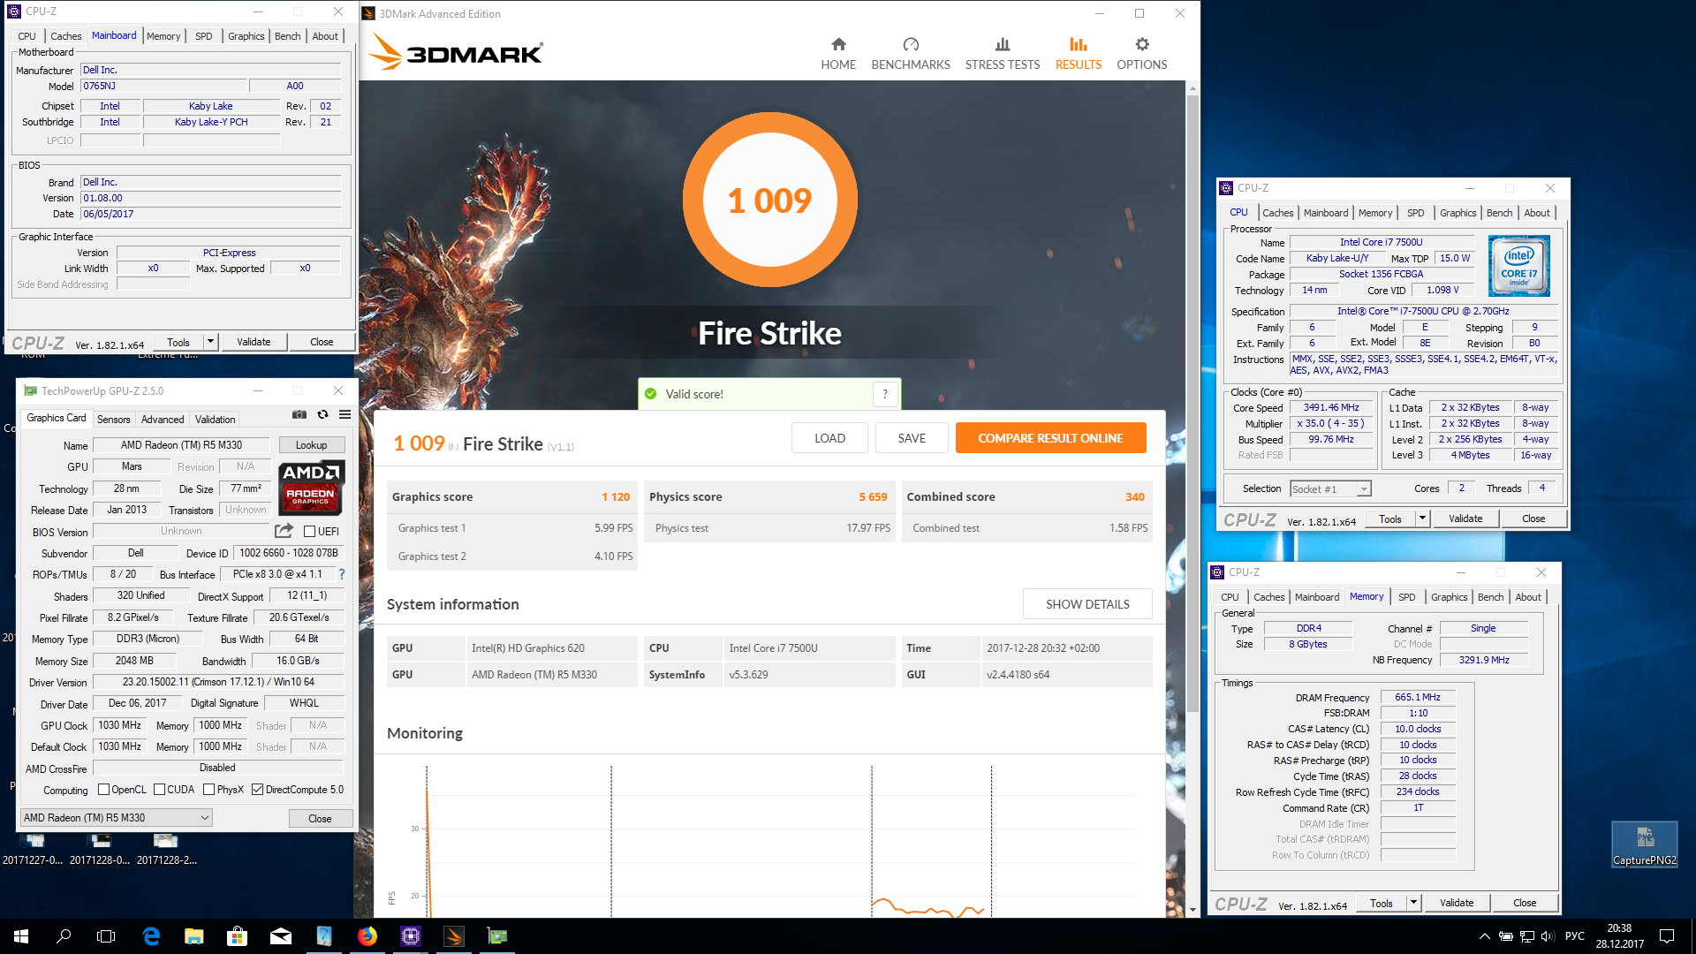Click Close button in GPU-Z
The height and width of the screenshot is (954, 1696).
coord(320,819)
